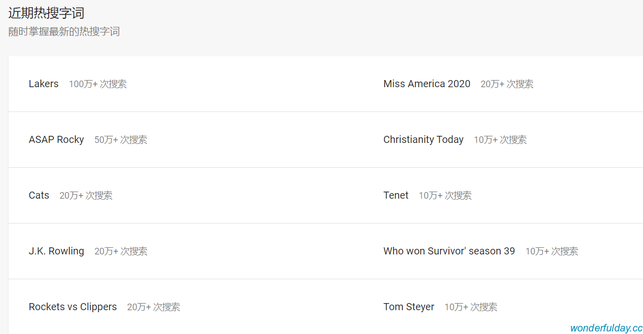Select the Tom Steyer trending entry
The width and height of the screenshot is (643, 334).
(408, 307)
